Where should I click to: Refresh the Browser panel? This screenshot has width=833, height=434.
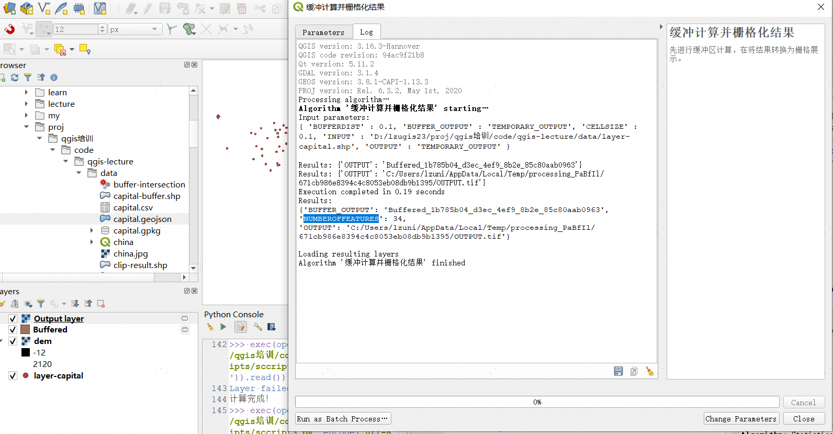coord(15,77)
